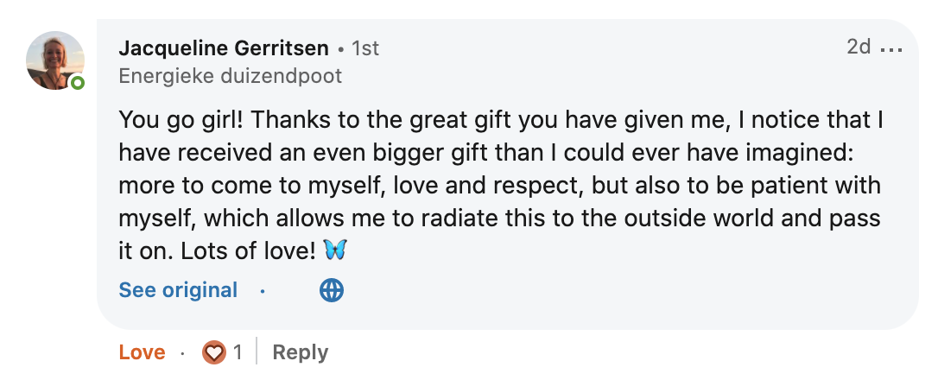Click the dot separator beside 'Love'

(182, 353)
